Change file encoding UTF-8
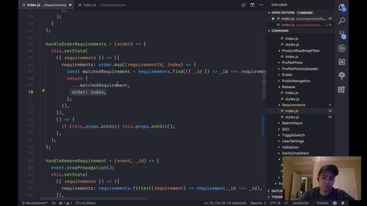This screenshot has width=367, height=206. point(275,203)
